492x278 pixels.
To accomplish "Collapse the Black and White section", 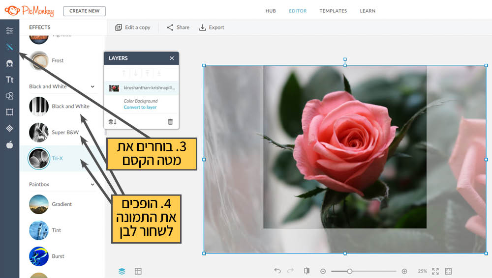I will click(x=92, y=86).
